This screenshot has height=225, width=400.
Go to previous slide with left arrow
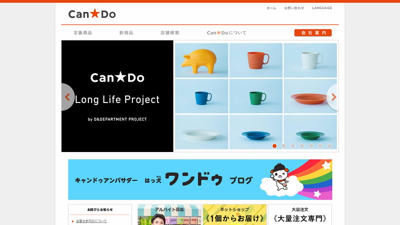click(x=67, y=97)
